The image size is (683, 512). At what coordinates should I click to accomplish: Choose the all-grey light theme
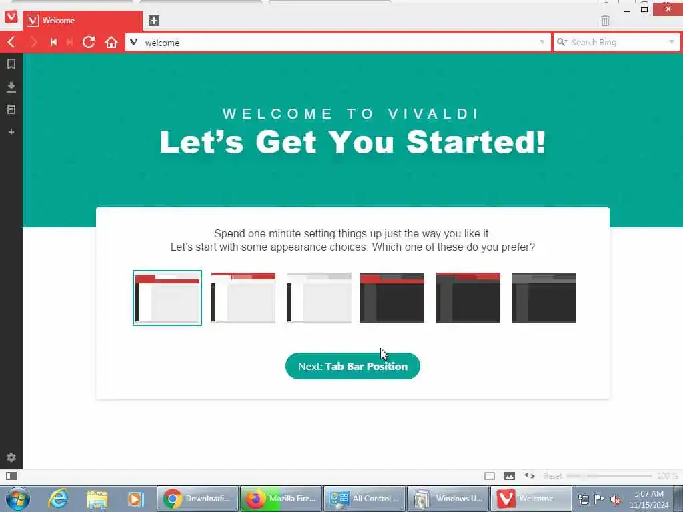(x=319, y=298)
